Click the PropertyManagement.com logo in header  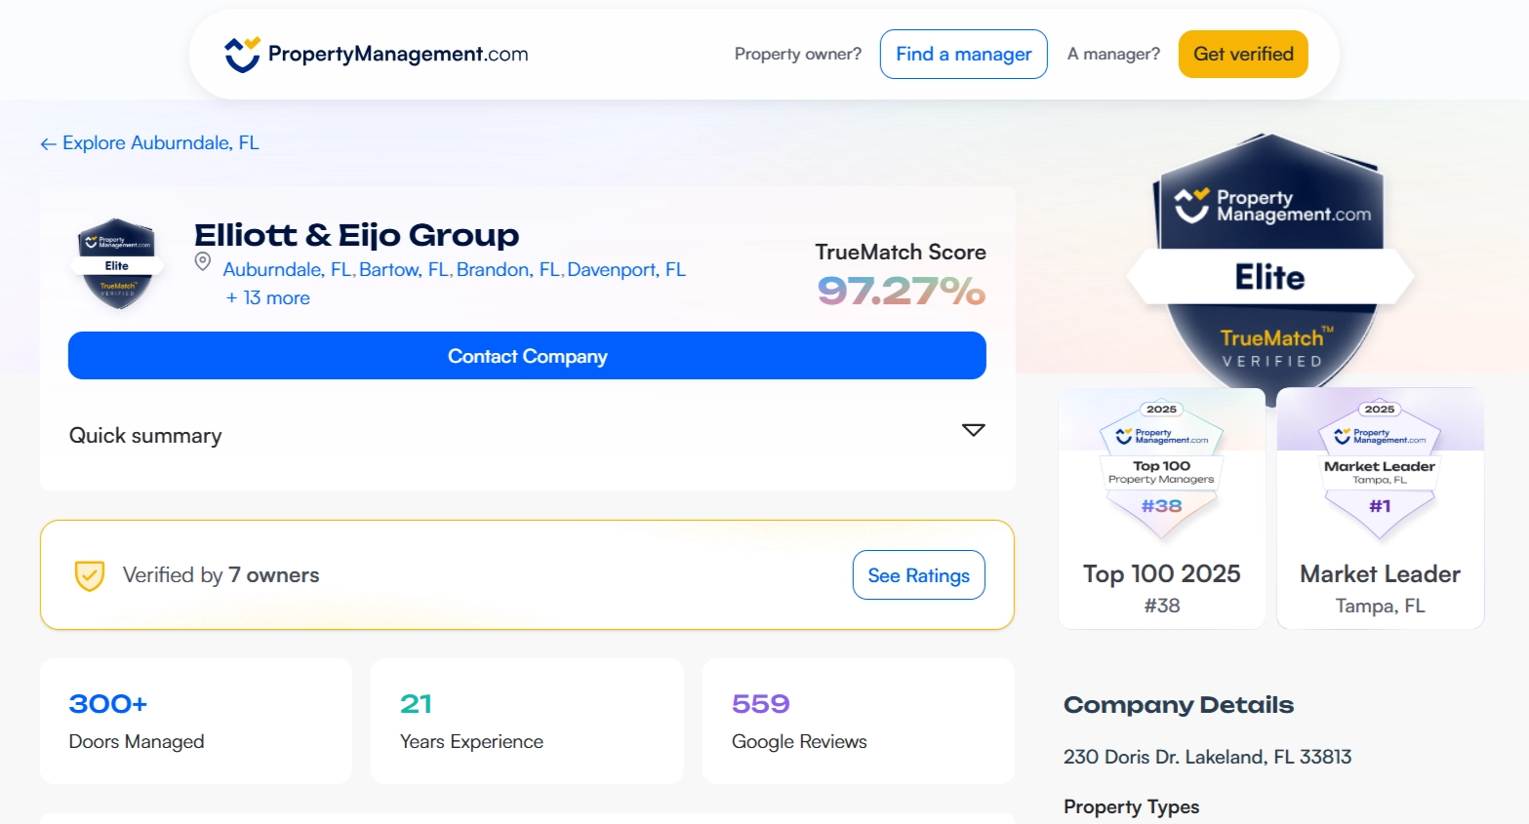tap(376, 55)
